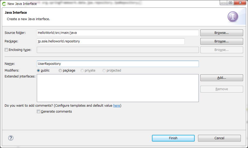Enable the Enclosing type checkbox

6,50
